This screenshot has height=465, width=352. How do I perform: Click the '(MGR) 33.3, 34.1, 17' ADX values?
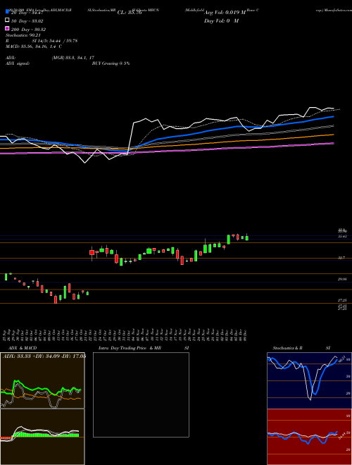[x=73, y=58]
